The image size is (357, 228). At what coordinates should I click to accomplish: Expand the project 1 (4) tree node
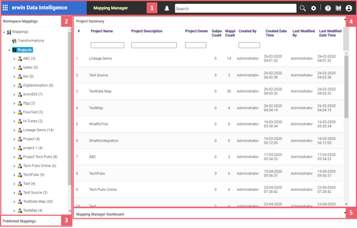[14, 148]
